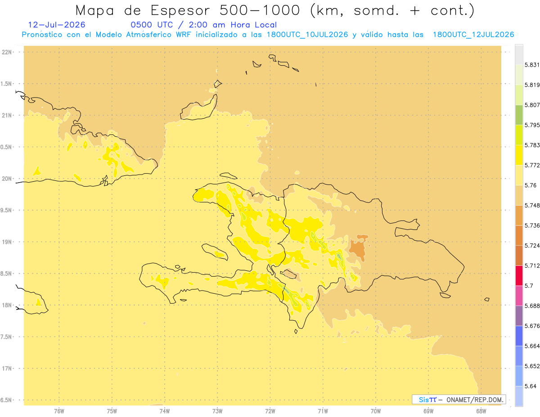Click the 71W longitude label
Viewport: 540px width, 417px height.
coord(323,411)
